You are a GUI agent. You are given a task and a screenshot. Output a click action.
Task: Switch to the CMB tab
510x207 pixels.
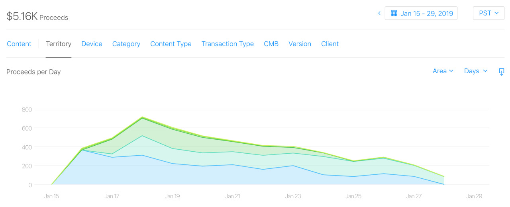pos(271,44)
